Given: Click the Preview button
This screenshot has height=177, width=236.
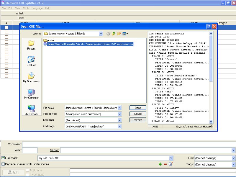Looking at the screenshot, I should (138, 120).
